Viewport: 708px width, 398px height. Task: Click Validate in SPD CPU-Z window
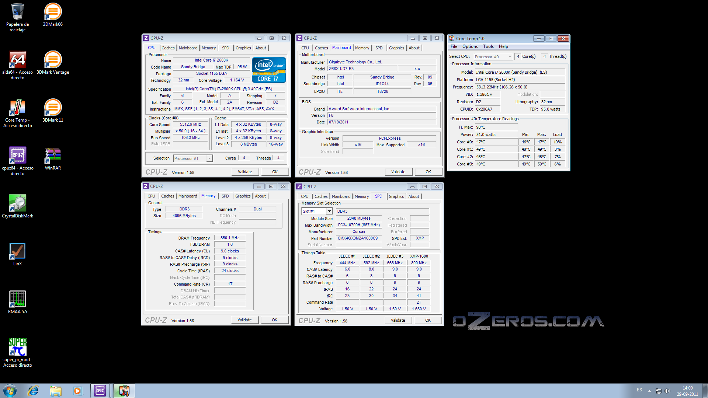click(398, 320)
